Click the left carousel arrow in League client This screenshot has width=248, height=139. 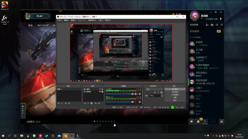29,53
